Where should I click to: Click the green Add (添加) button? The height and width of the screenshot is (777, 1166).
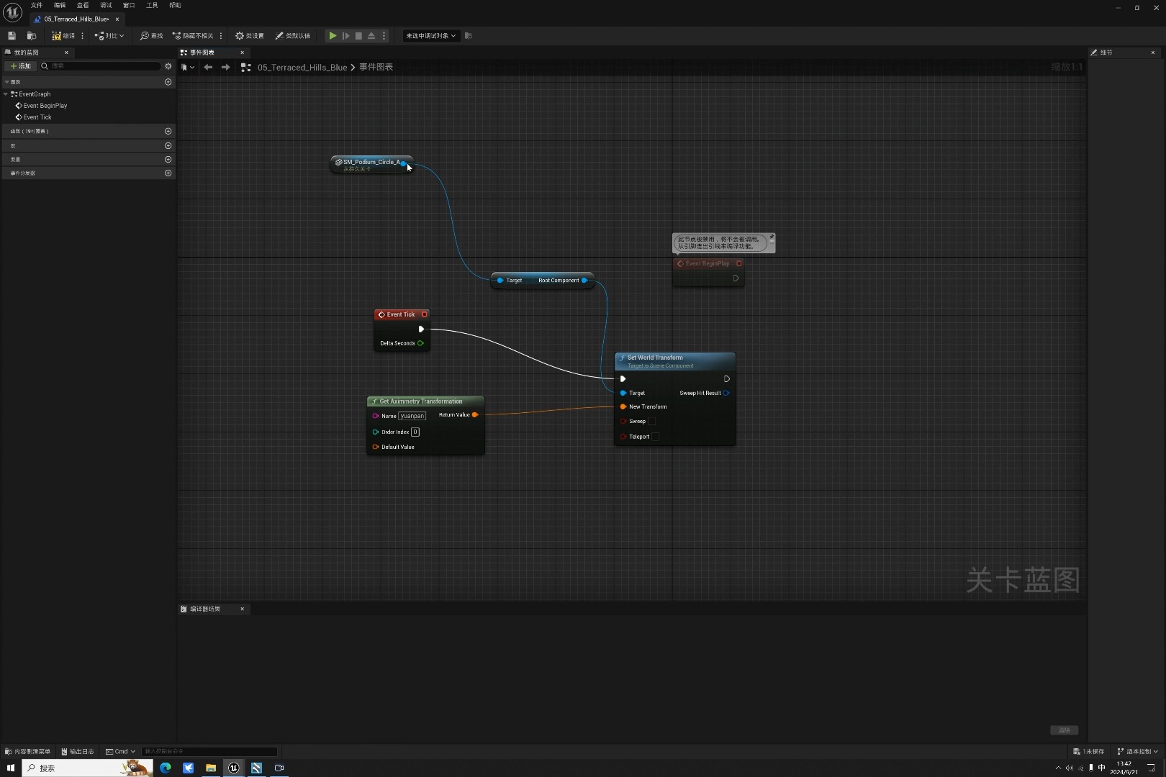click(20, 65)
